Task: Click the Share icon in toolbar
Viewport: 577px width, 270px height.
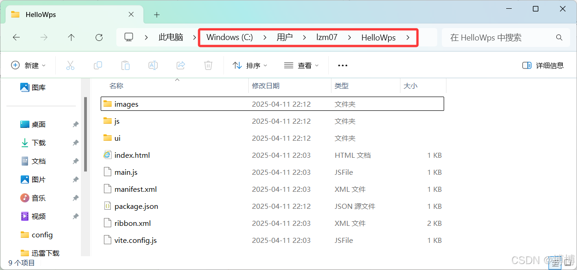Action: [x=181, y=65]
